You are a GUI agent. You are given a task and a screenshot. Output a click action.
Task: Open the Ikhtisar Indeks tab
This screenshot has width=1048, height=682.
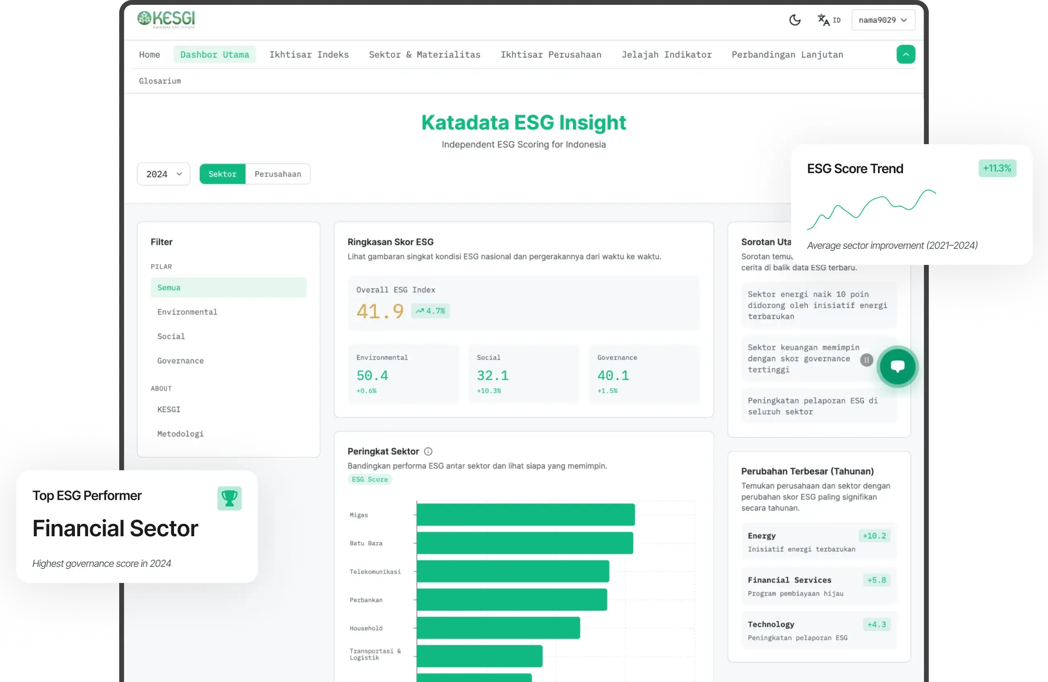point(309,55)
